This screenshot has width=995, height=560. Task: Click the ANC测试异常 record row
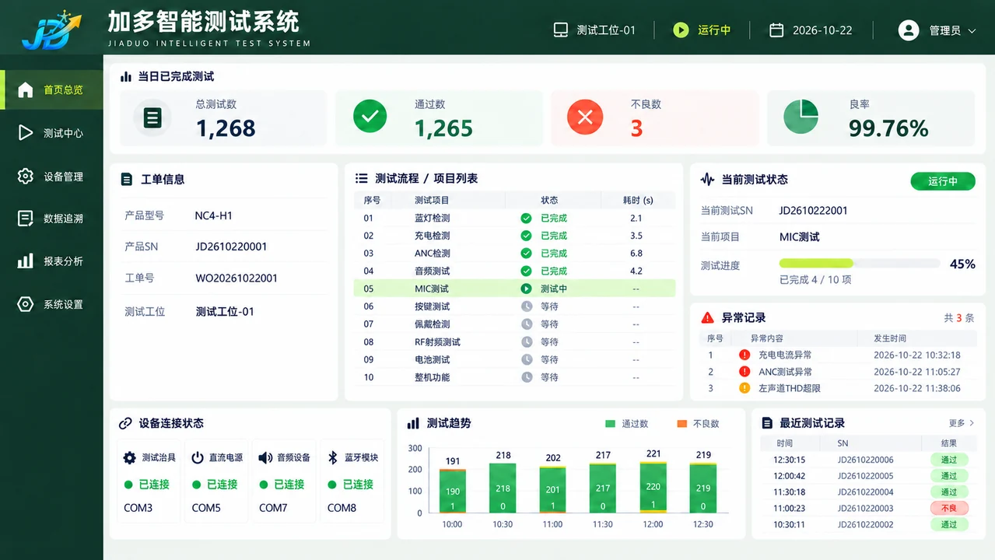click(x=838, y=372)
